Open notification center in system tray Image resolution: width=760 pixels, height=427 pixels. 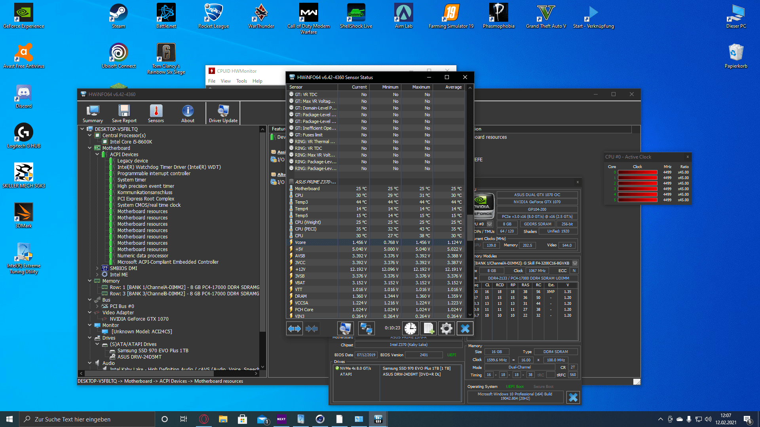747,419
